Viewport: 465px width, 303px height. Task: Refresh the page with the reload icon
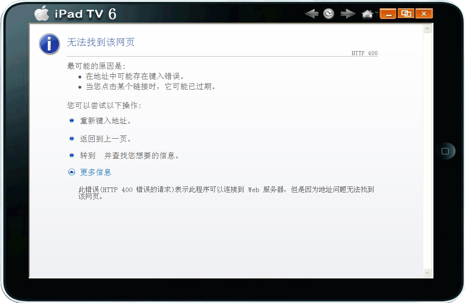pyautogui.click(x=329, y=13)
